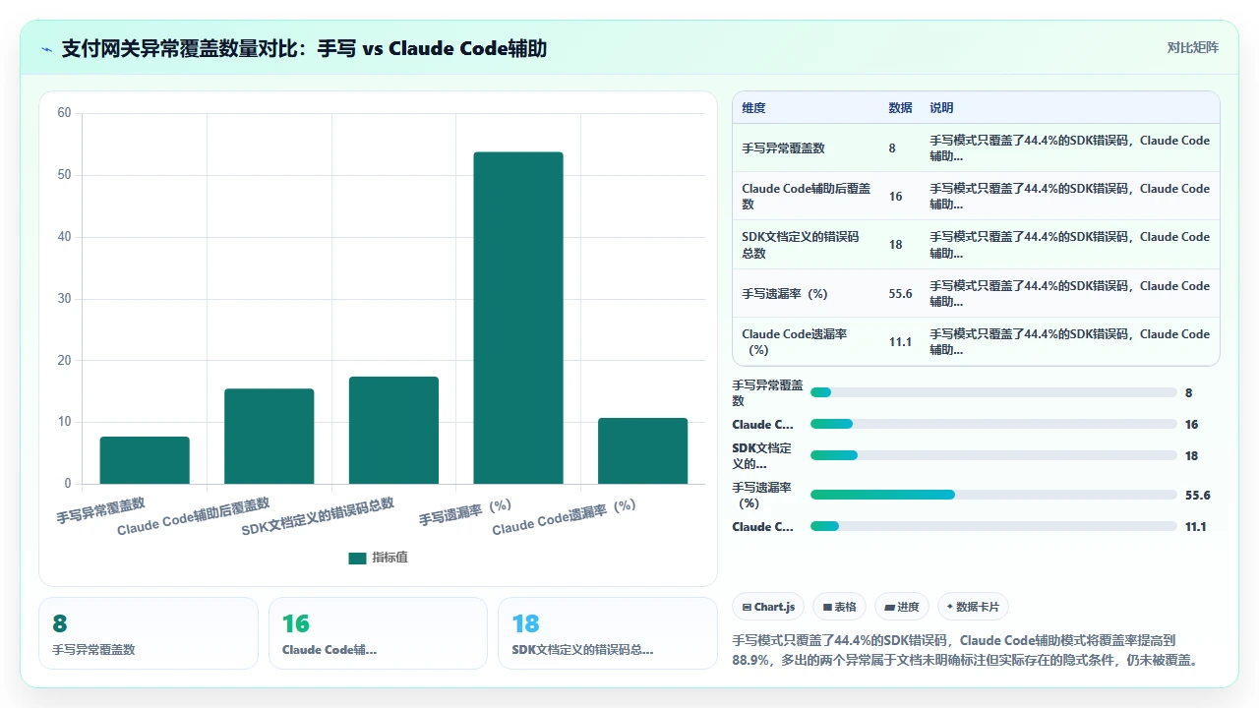Click the SDK文档定义的错误码总数 chart bar
The image size is (1259, 708).
click(x=393, y=430)
